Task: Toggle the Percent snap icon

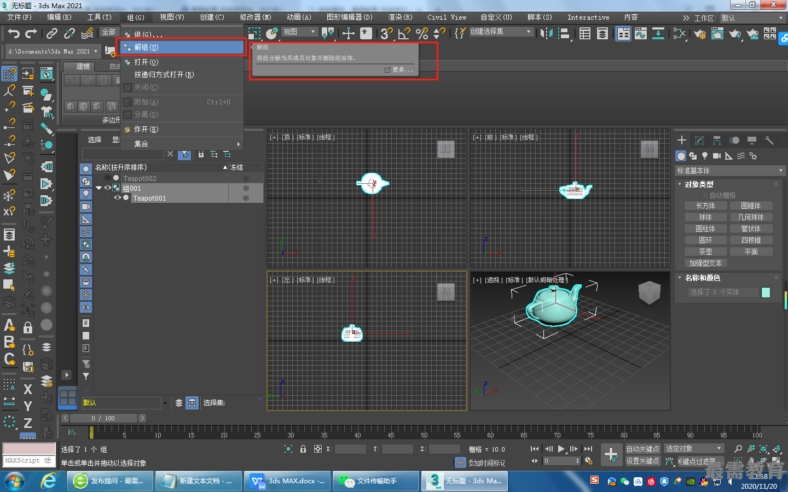Action: pos(422,33)
